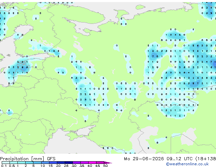Click the "45" legend scale label
The image size is (216, 167).
pos(97,166)
